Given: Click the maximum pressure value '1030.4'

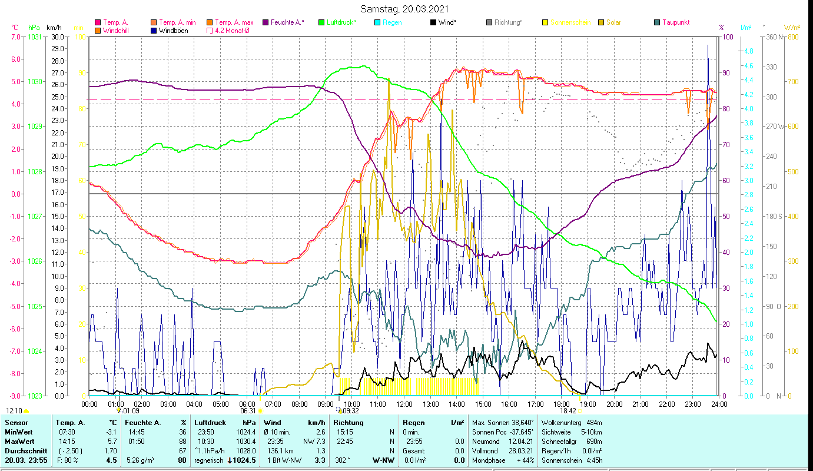Looking at the screenshot, I should tap(247, 442).
